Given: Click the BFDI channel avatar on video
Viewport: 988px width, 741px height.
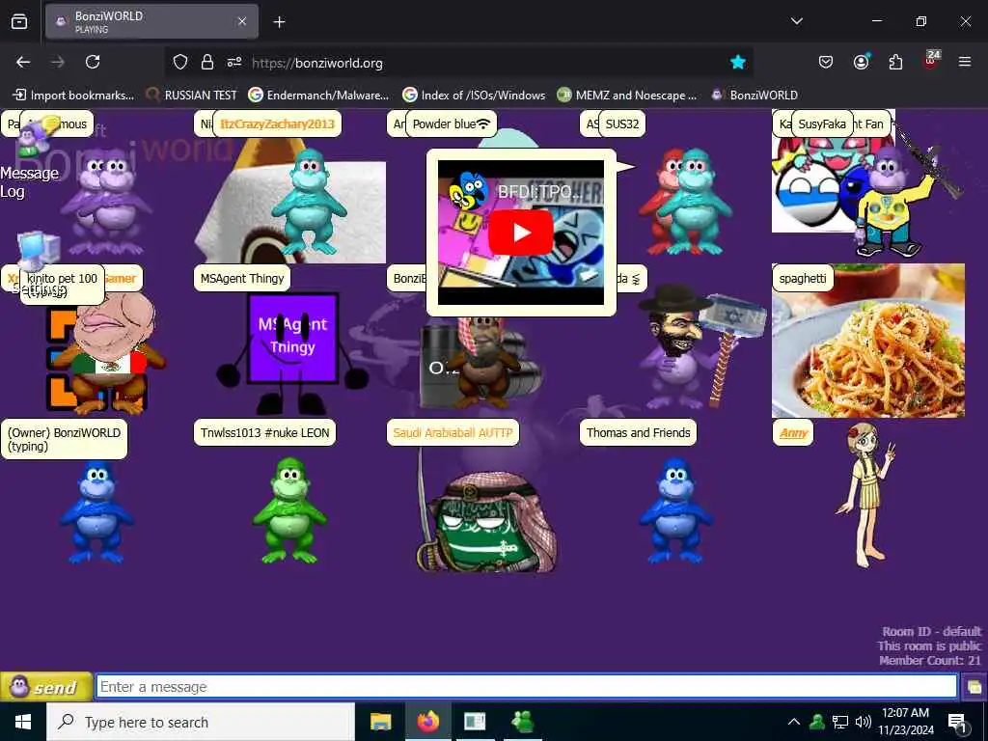Looking at the screenshot, I should tap(468, 190).
